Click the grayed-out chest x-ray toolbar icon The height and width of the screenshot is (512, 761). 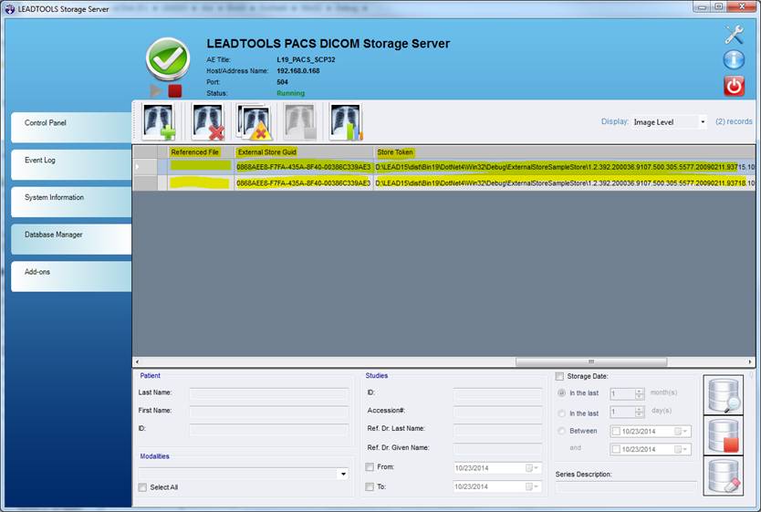tap(300, 121)
